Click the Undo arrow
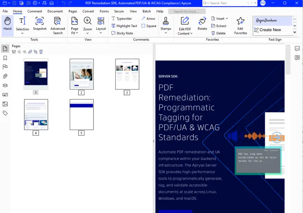 tap(63, 3)
